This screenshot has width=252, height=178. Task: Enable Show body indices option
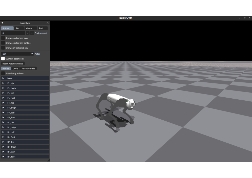(3, 73)
